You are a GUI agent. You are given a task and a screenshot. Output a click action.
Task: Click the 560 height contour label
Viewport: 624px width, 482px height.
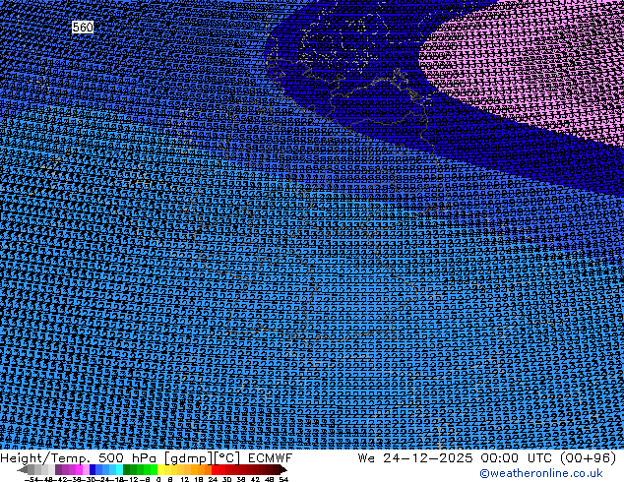(x=83, y=27)
